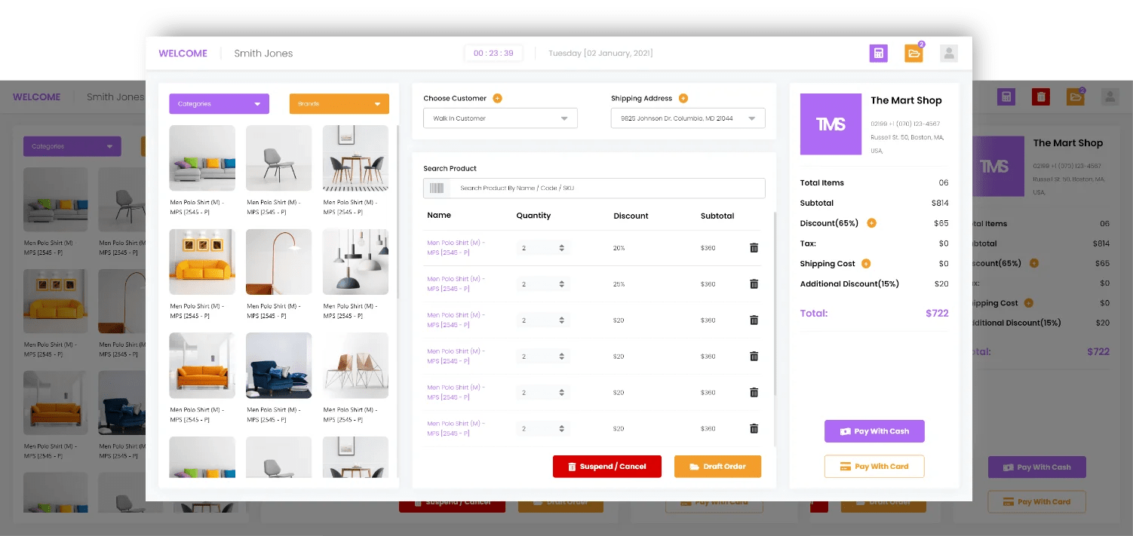The width and height of the screenshot is (1133, 536).
Task: Add a new customer via the plus icon
Action: [x=497, y=98]
